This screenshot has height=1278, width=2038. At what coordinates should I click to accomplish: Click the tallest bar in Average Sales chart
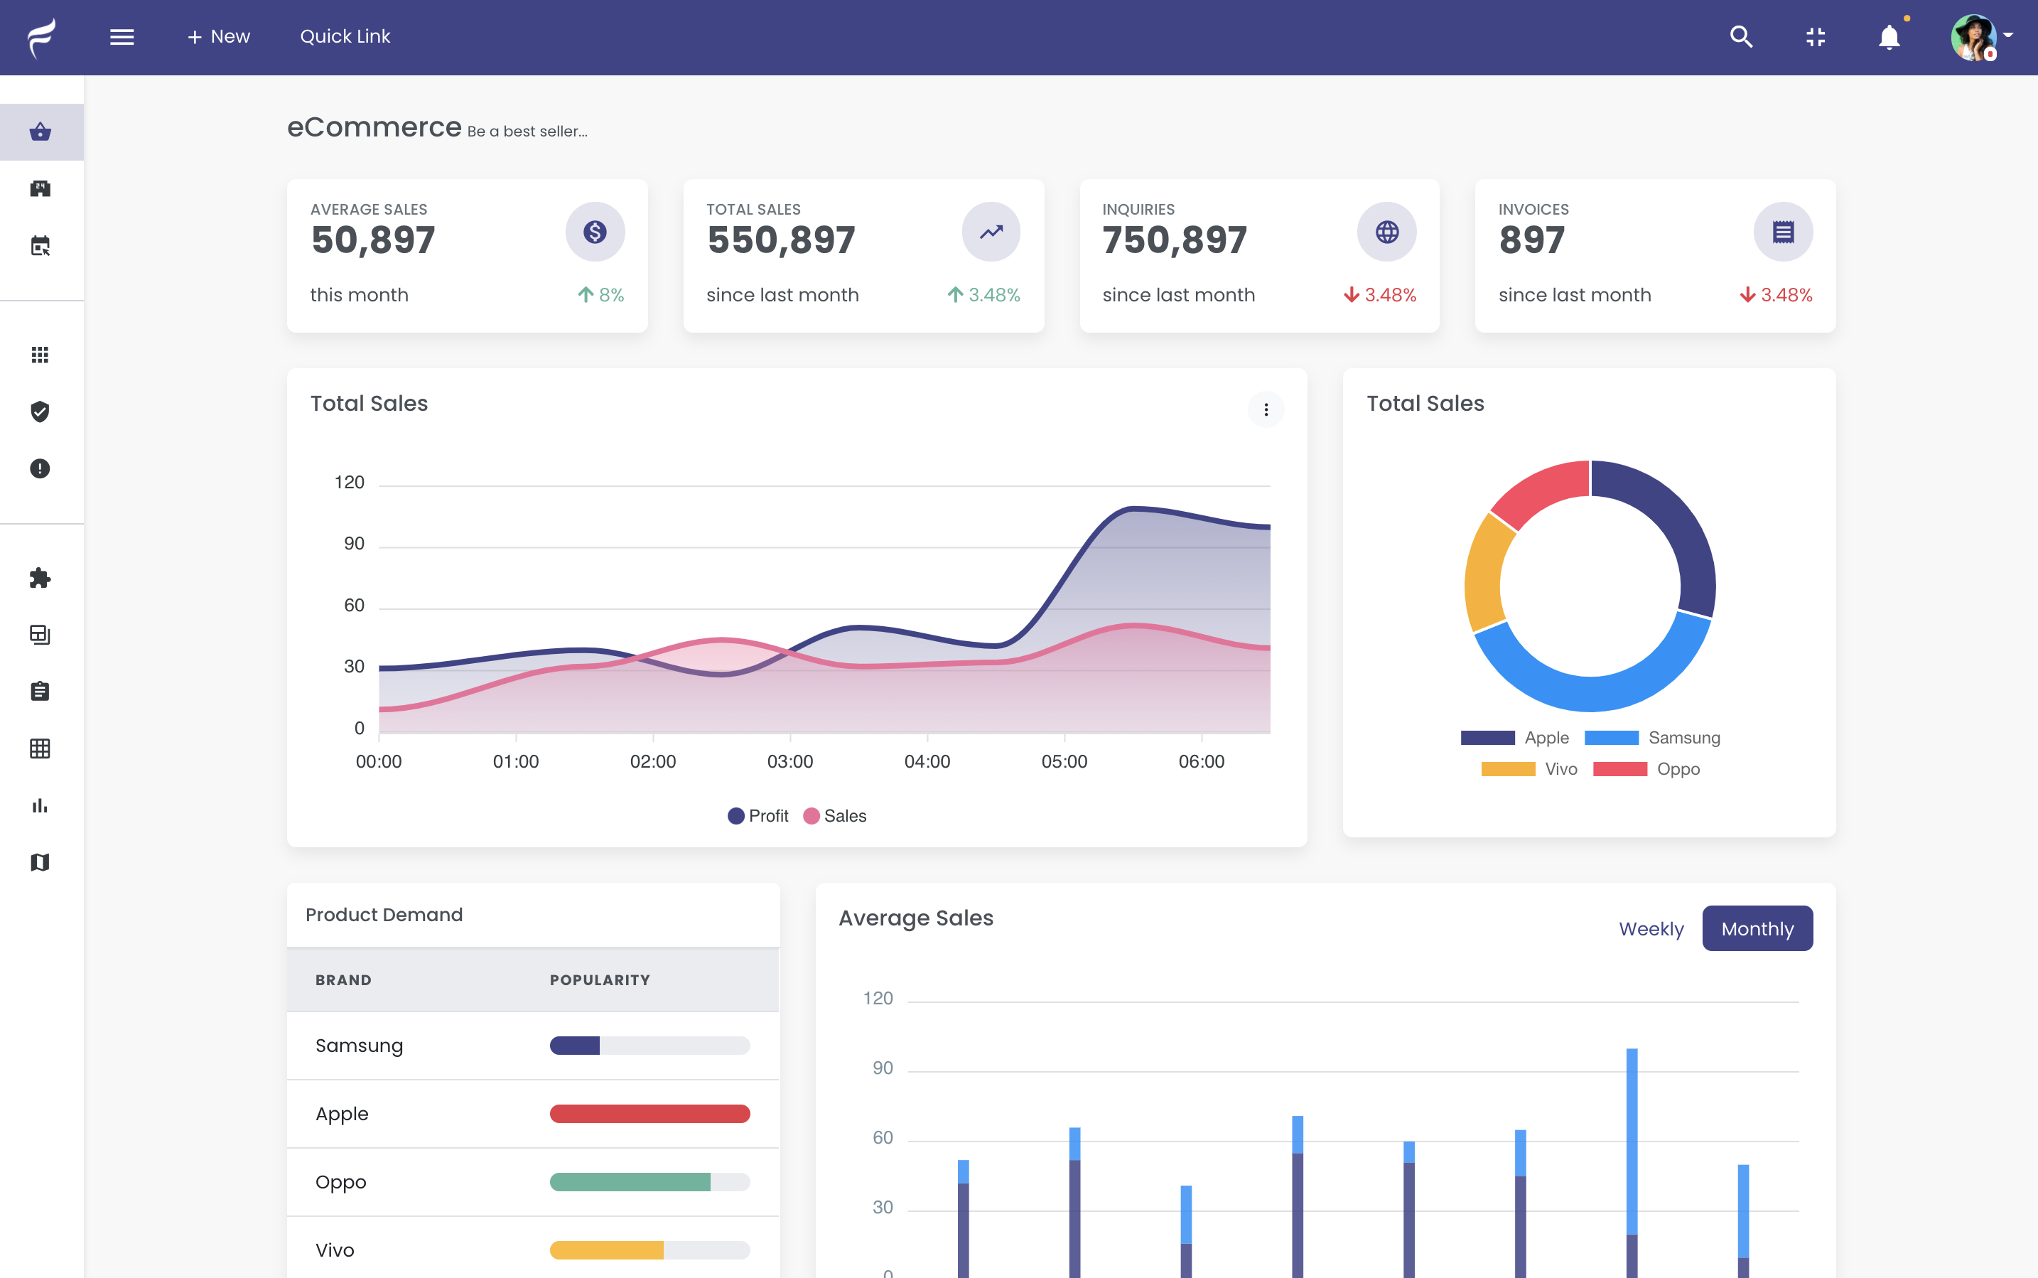(x=1632, y=1162)
